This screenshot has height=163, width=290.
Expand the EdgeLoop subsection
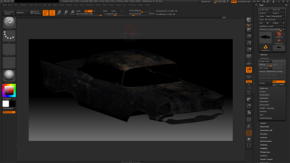[264, 88]
